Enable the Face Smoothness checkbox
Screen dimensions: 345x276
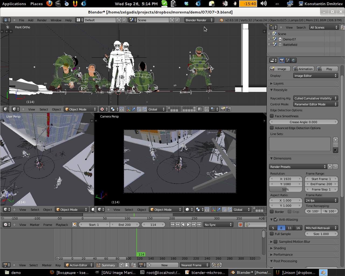point(272,115)
